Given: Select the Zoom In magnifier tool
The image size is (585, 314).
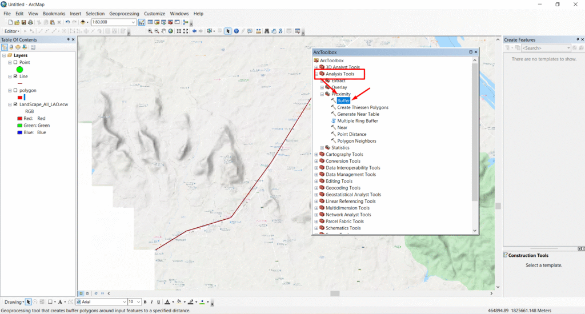Looking at the screenshot, I should pyautogui.click(x=150, y=31).
